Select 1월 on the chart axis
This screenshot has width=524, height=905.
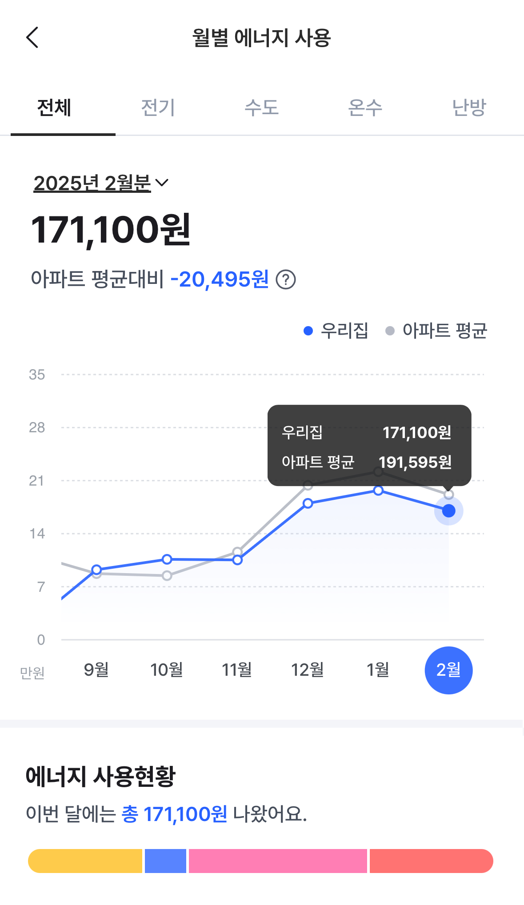point(378,670)
